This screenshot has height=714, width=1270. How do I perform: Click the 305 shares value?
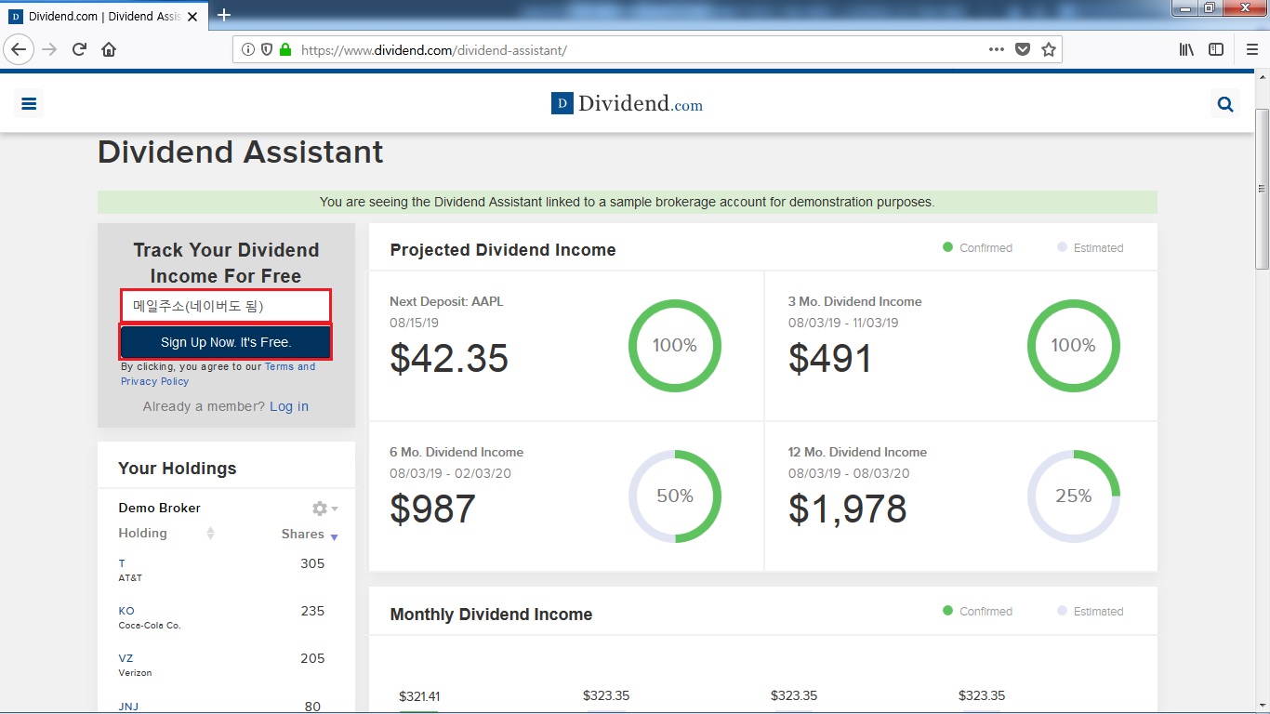pos(312,563)
